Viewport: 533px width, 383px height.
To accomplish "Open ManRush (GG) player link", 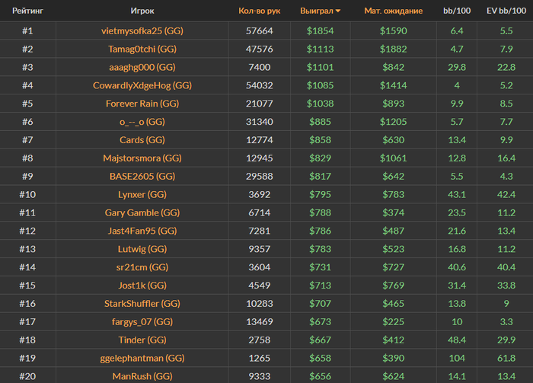I will (142, 376).
